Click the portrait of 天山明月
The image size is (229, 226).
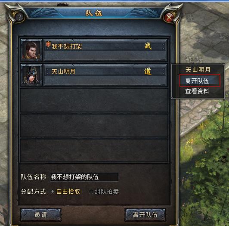pyautogui.click(x=31, y=75)
